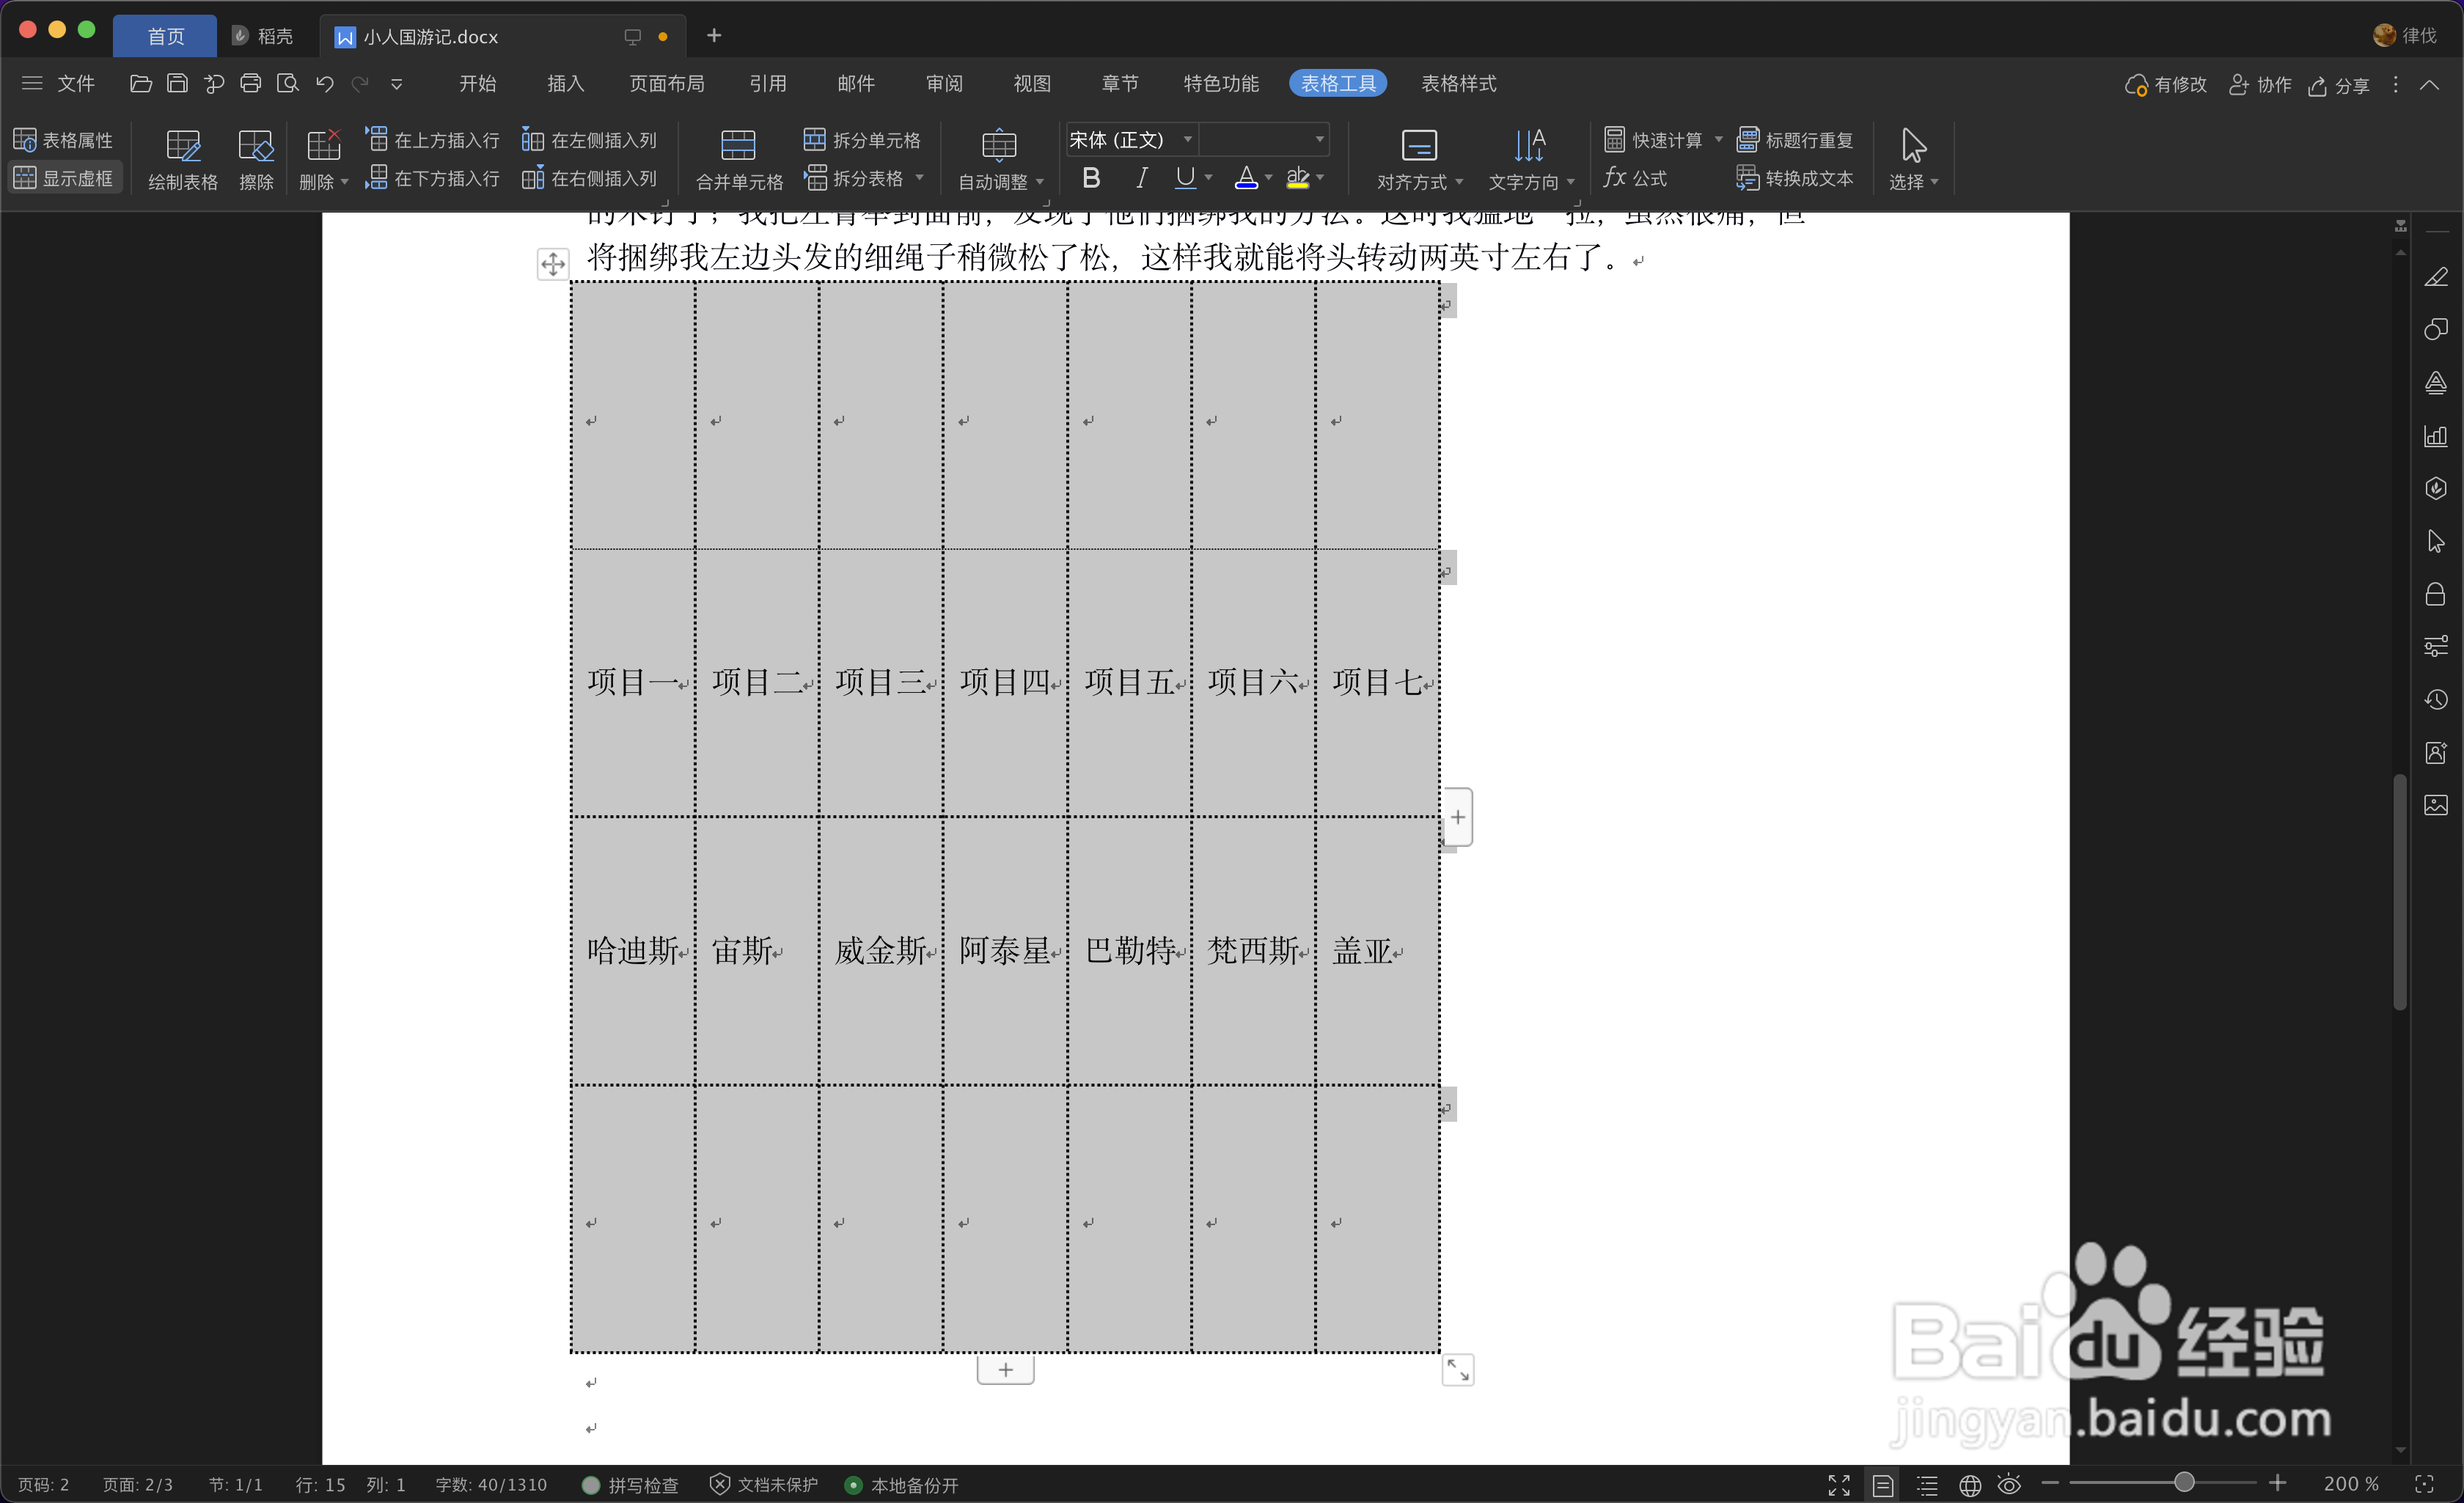This screenshot has width=2464, height=1503.
Task: Click Split Cells (拆分单元格)
Action: tap(862, 140)
